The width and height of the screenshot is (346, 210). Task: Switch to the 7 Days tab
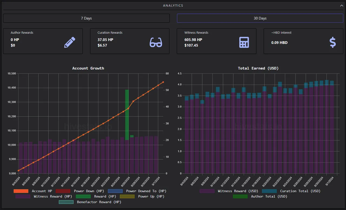tap(86, 18)
